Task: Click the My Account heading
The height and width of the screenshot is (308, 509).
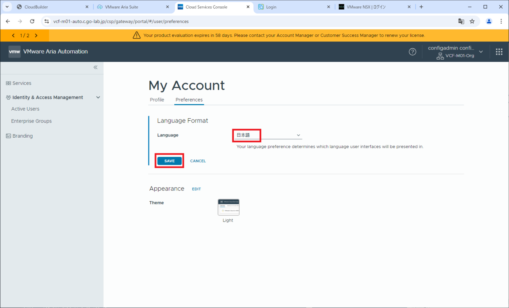Action: pyautogui.click(x=186, y=86)
